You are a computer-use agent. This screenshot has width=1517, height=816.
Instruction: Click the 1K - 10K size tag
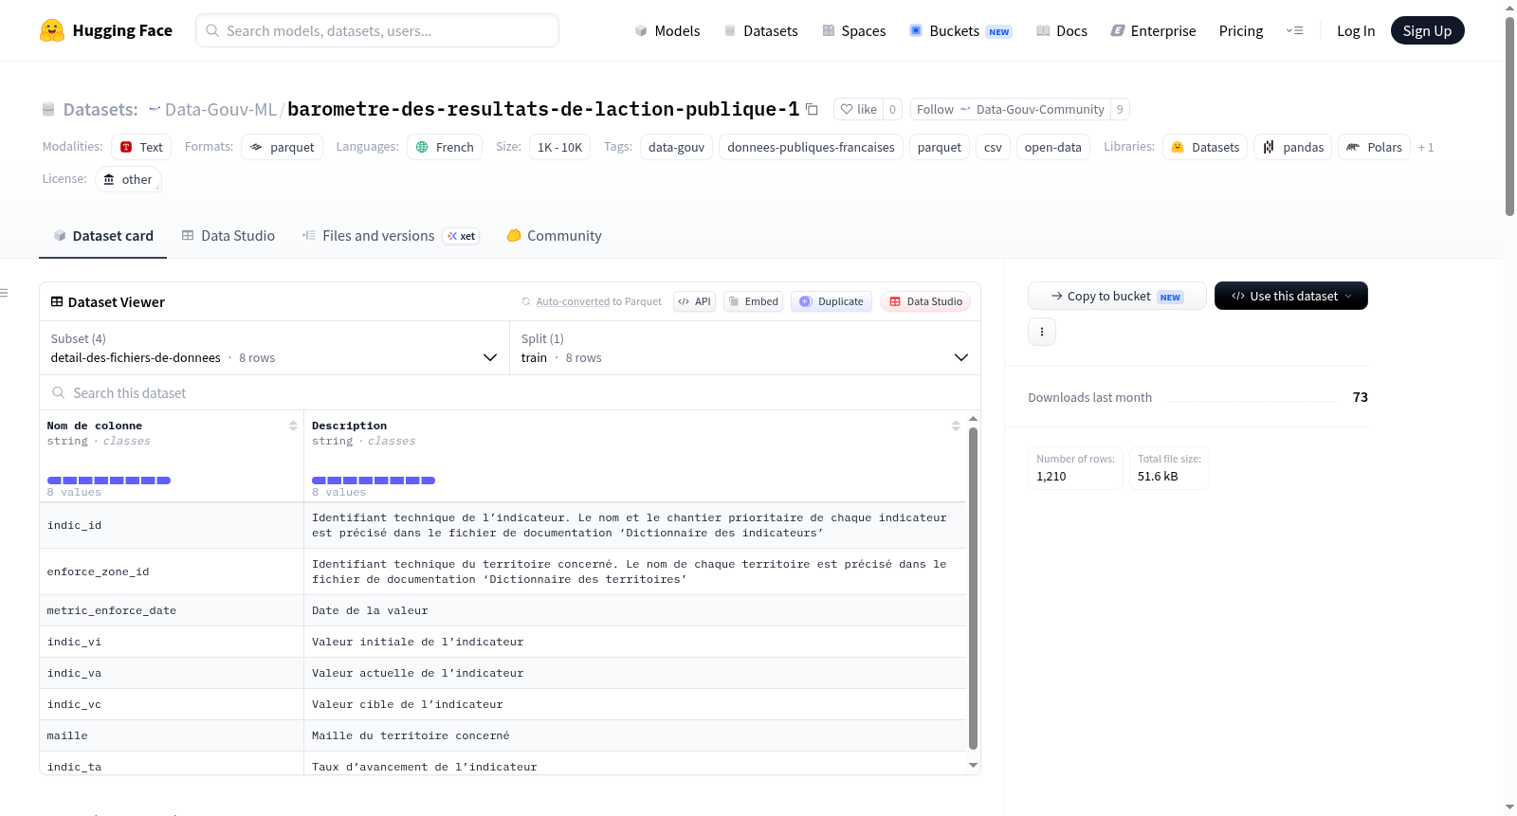click(559, 147)
